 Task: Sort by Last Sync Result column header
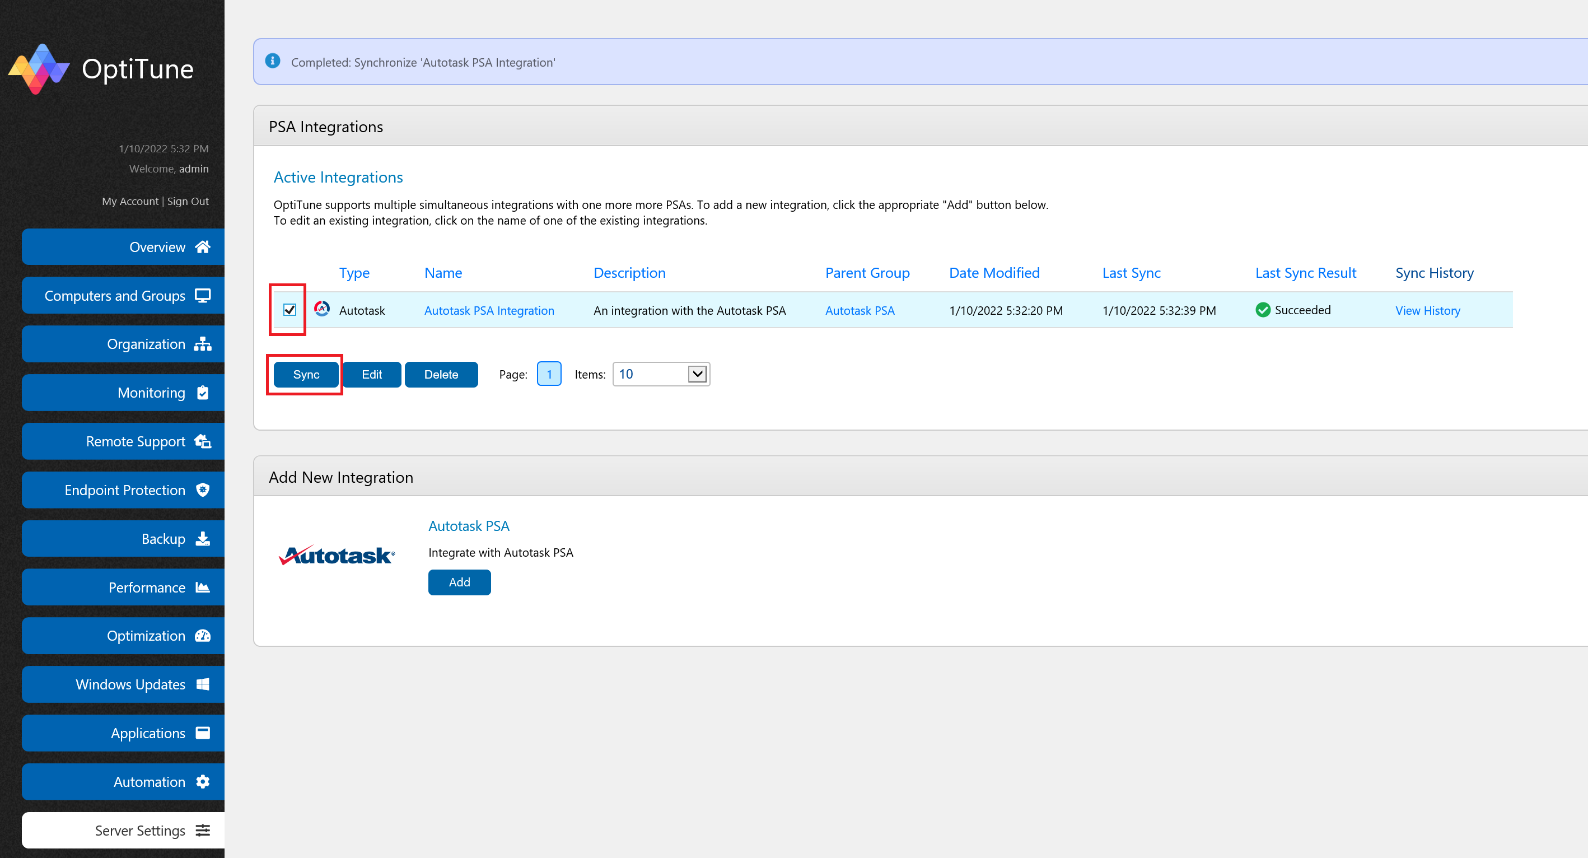(x=1306, y=273)
